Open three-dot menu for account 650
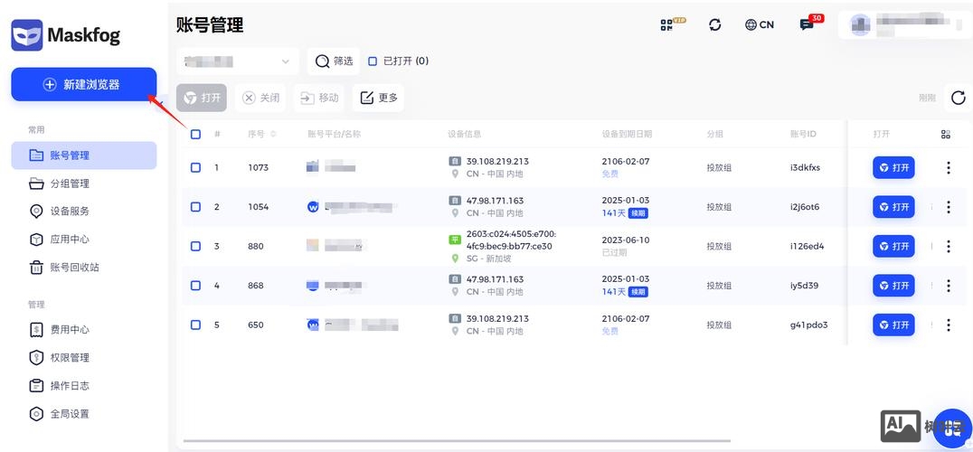This screenshot has width=973, height=452. (x=948, y=325)
